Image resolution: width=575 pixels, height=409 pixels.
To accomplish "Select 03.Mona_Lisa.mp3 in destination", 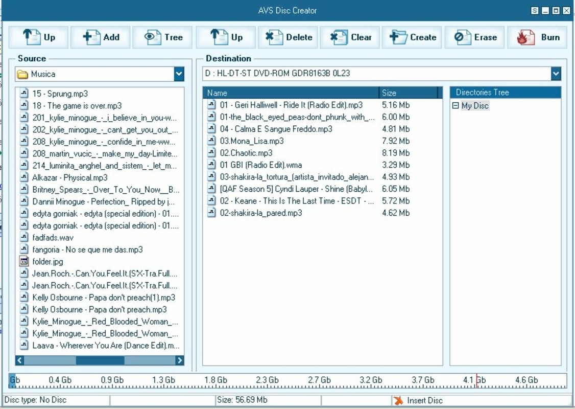I will click(252, 141).
